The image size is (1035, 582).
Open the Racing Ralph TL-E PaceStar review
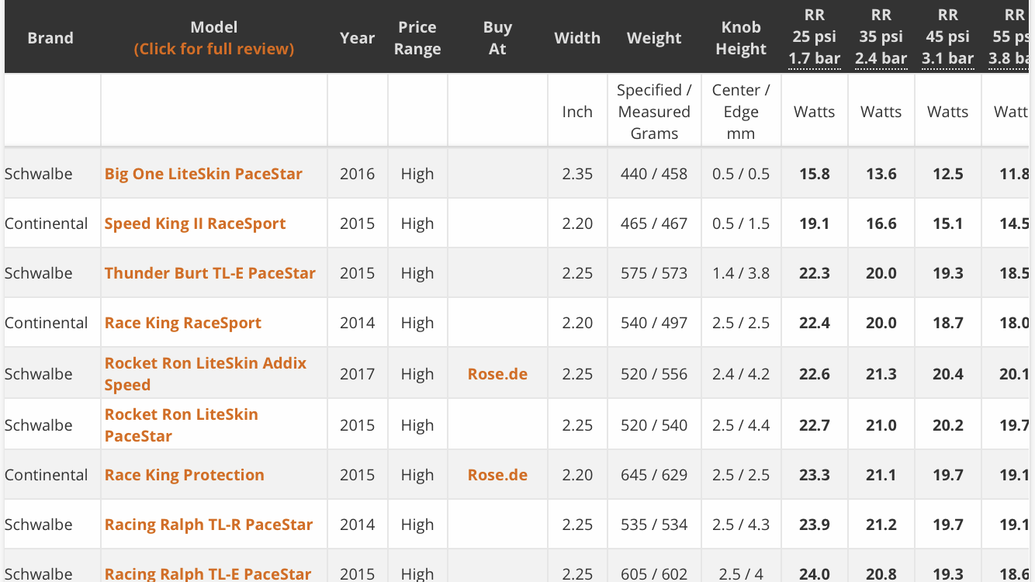(208, 574)
